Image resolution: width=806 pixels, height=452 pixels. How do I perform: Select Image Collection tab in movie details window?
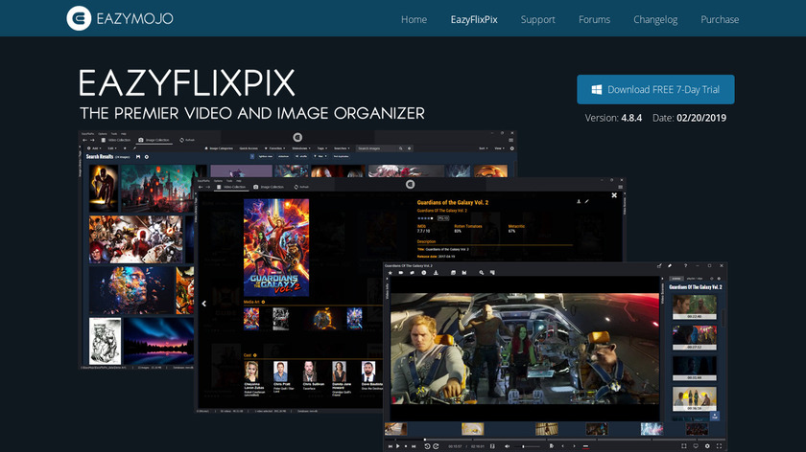click(x=269, y=187)
